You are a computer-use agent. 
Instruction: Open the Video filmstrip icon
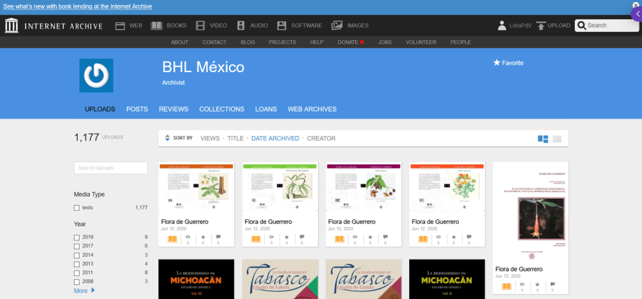[x=200, y=26]
